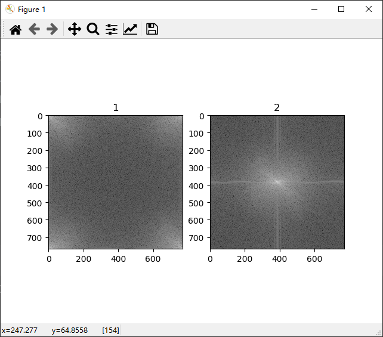Viewport: 383px width, 337px height.
Task: Click the spectrum image in subplot 1
Action: coord(116,182)
